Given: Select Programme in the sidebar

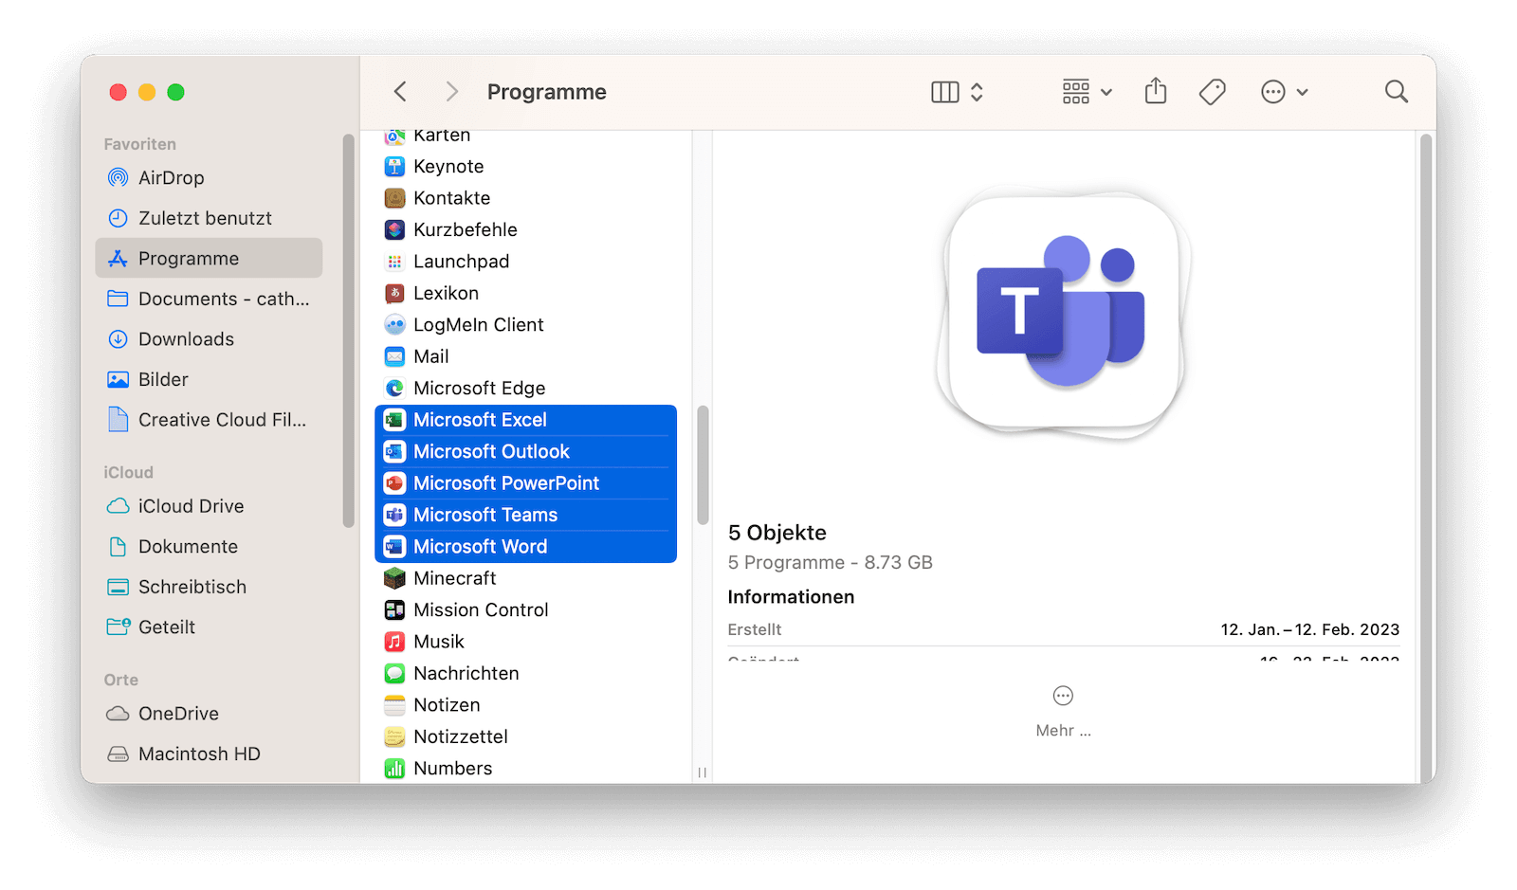Looking at the screenshot, I should tap(209, 259).
